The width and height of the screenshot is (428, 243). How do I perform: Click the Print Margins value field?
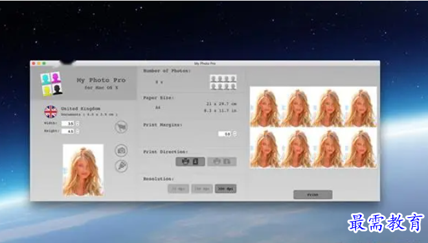tap(225, 133)
